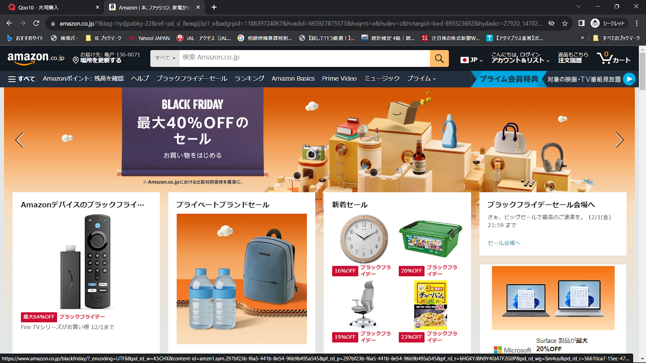The image size is (646, 363).
Task: Click the 検索 Amazon.co.jp search field
Action: point(304,58)
